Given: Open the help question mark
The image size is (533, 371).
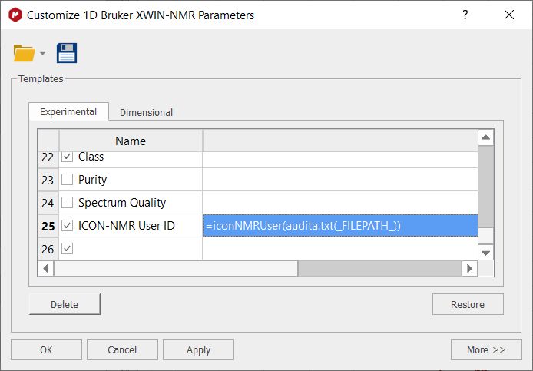Looking at the screenshot, I should tap(465, 15).
